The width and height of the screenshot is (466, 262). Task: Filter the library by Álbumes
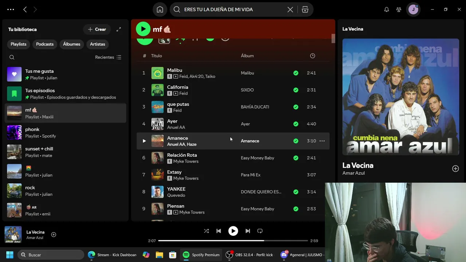(x=72, y=44)
